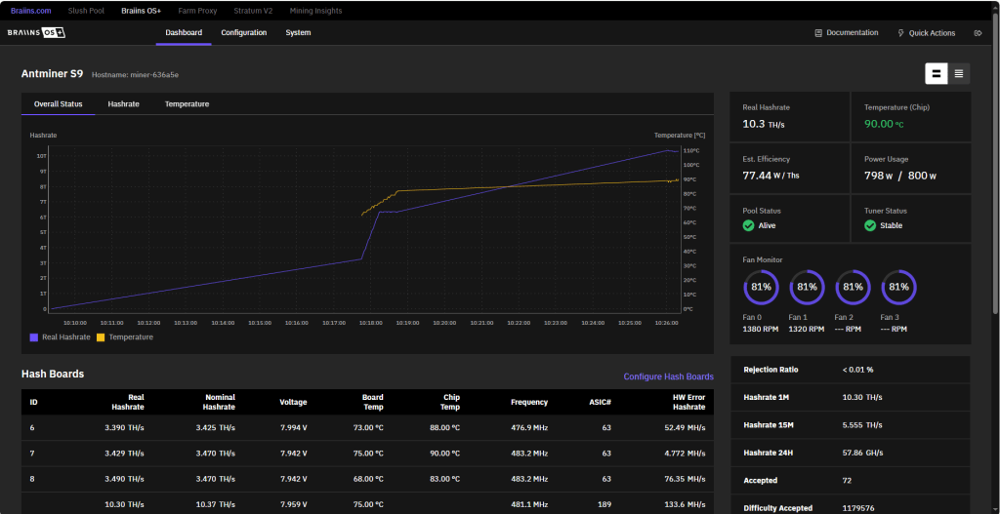Click the Quick Actions lightning icon

pos(900,33)
